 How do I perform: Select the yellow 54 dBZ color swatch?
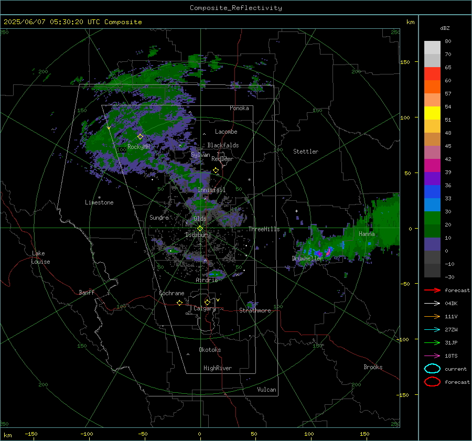(432, 113)
